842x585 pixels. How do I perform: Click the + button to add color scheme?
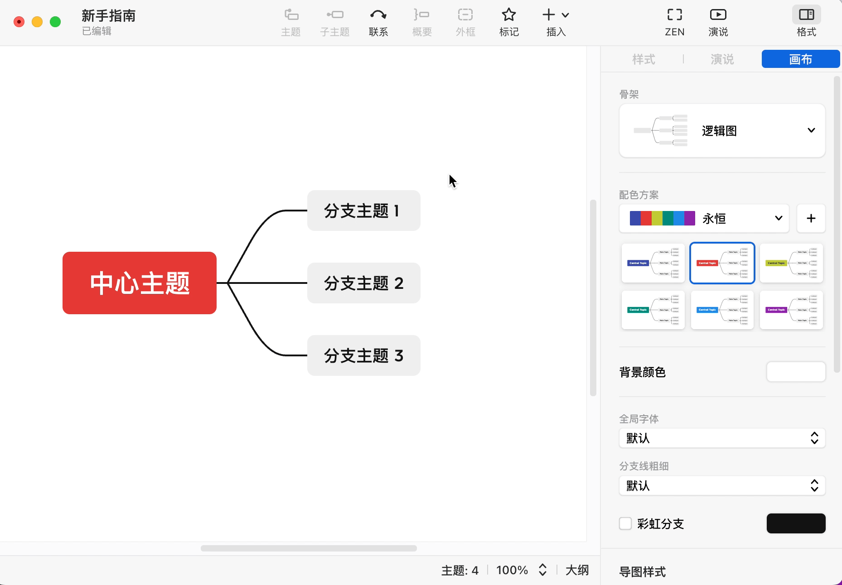811,218
